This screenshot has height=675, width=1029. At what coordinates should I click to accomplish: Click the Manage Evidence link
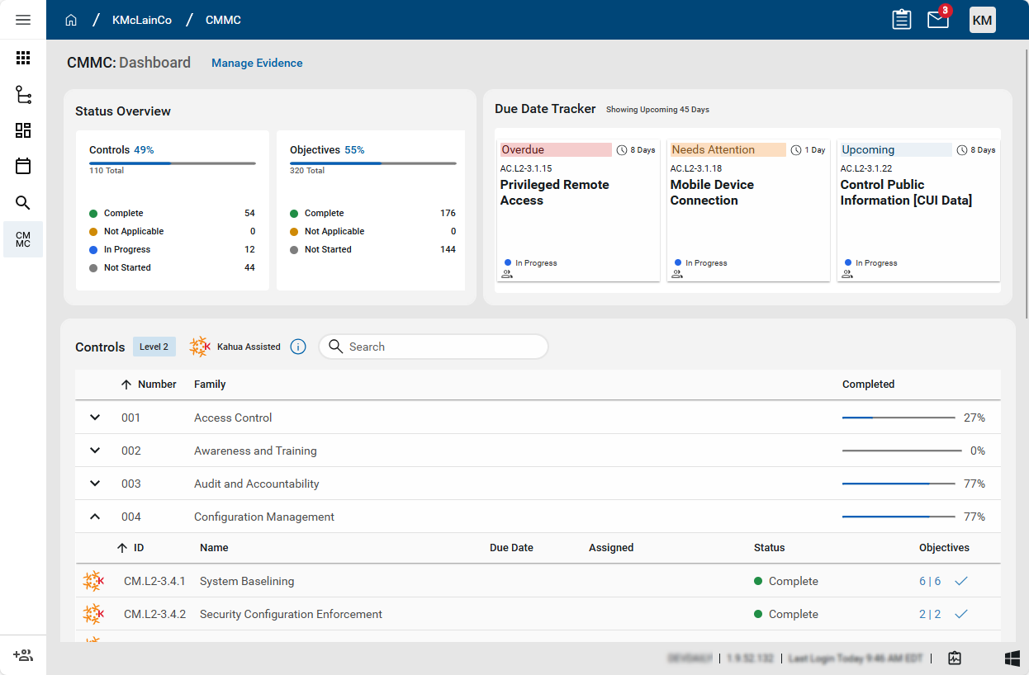click(x=257, y=63)
